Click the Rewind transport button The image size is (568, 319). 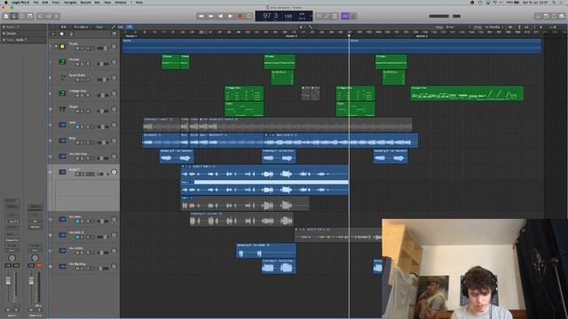[201, 16]
